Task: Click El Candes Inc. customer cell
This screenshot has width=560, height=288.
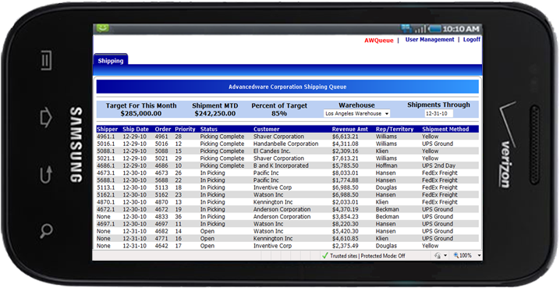Action: click(271, 151)
